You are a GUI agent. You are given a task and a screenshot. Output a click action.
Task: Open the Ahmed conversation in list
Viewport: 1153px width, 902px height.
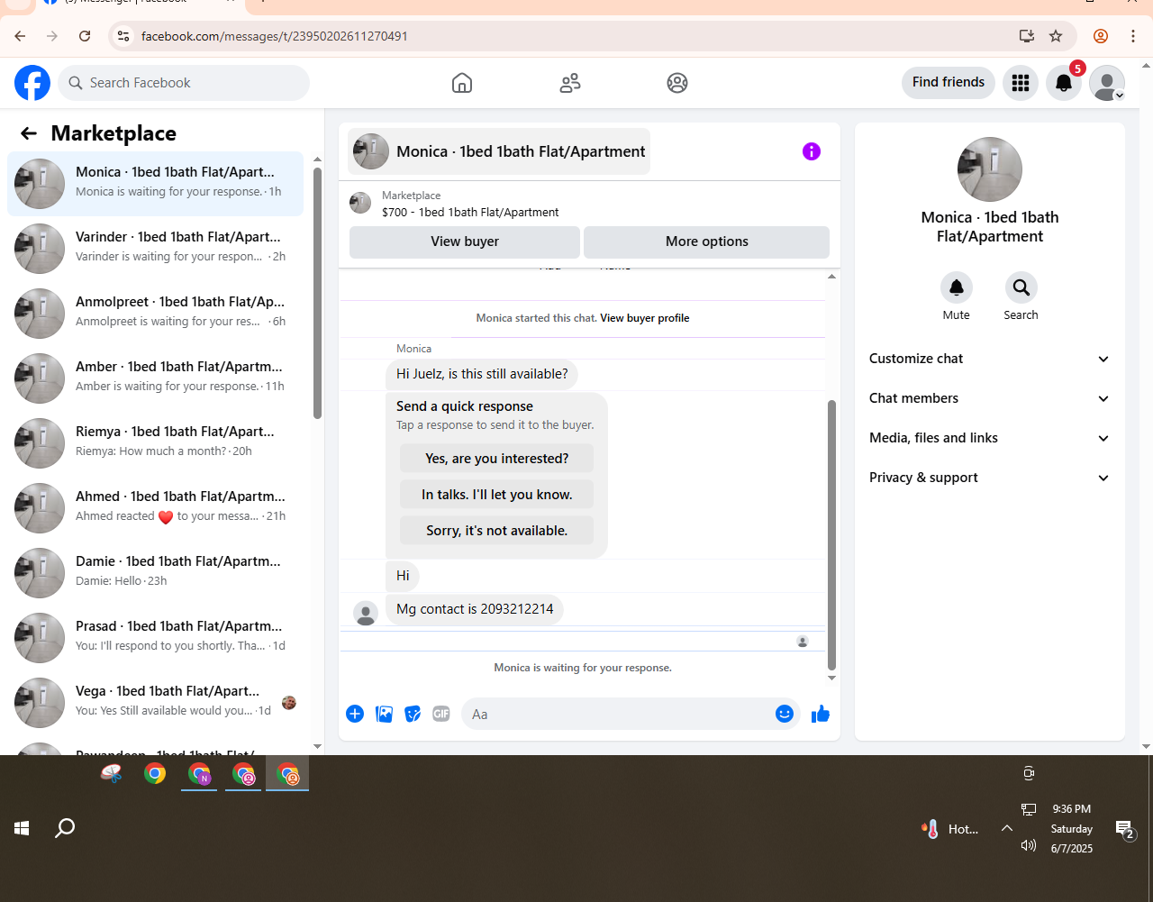pos(155,508)
